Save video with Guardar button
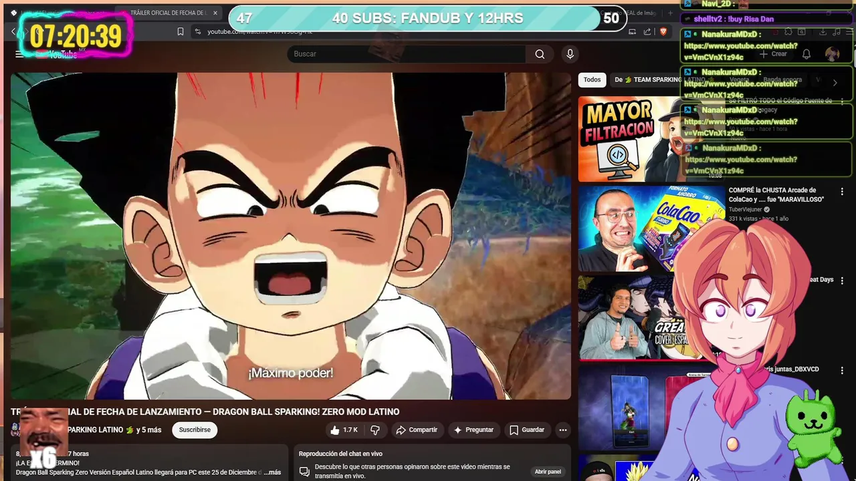 [526, 430]
